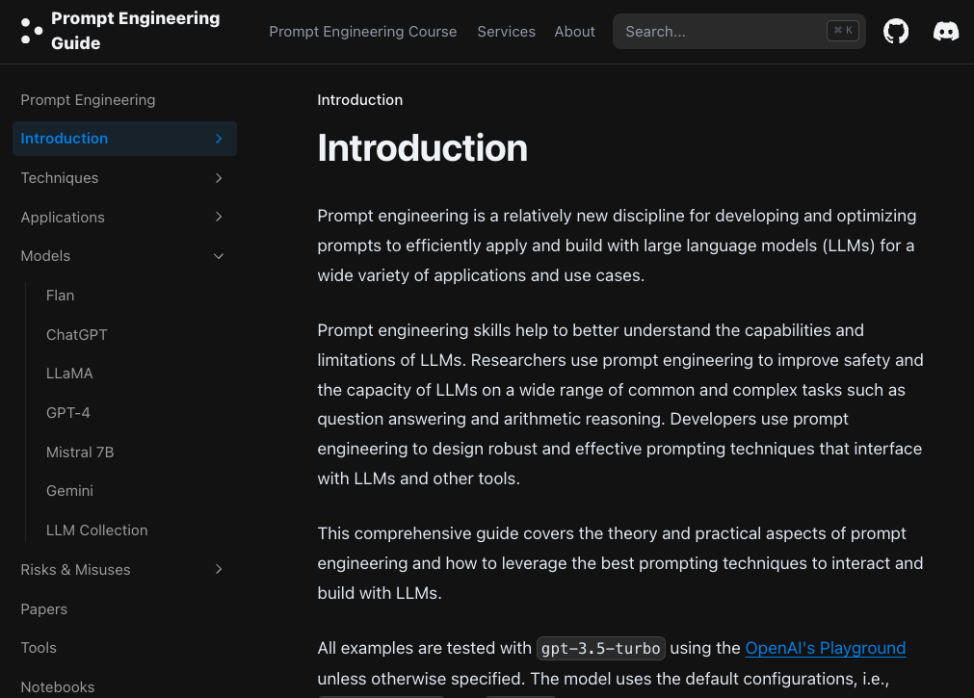Image resolution: width=974 pixels, height=698 pixels.
Task: Focus the Search input field
Action: pyautogui.click(x=739, y=31)
